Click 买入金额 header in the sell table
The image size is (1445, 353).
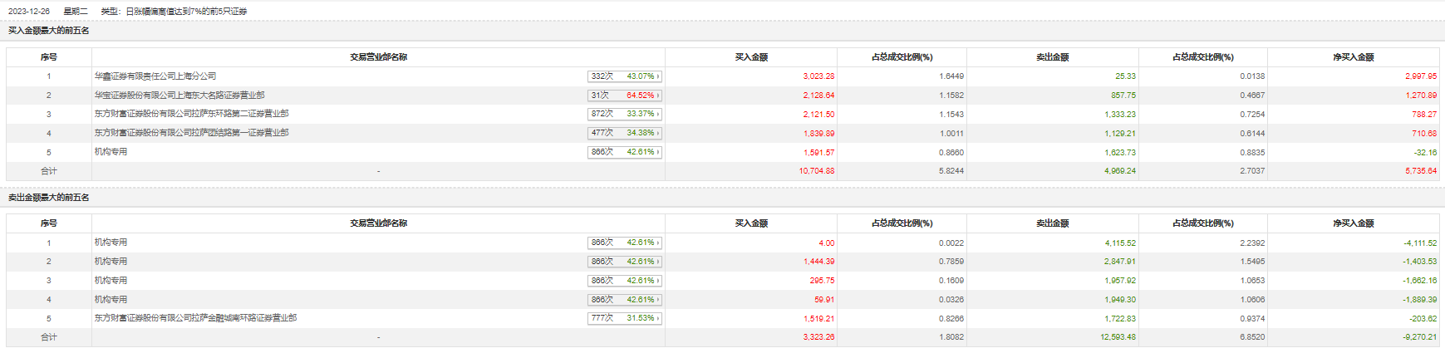point(751,223)
